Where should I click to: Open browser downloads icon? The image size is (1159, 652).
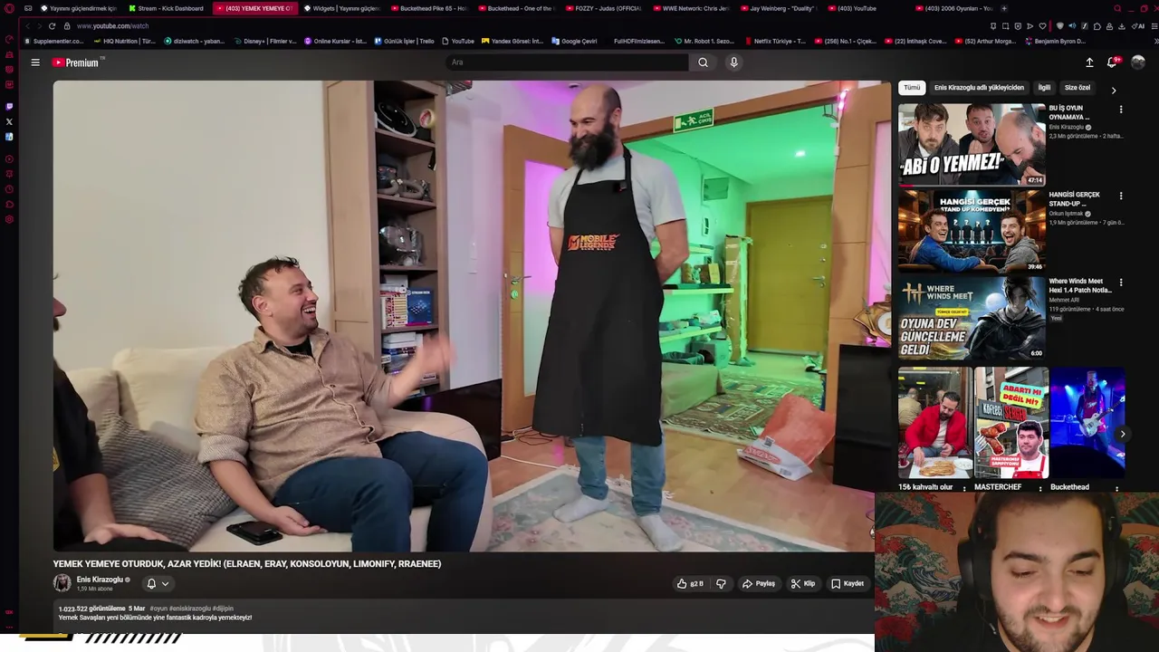[1122, 26]
